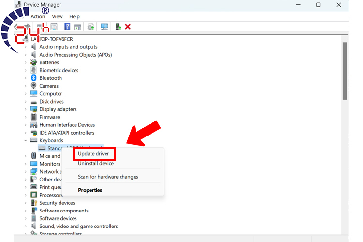
Task: Maximize the Device Manager window
Action: [x=318, y=5]
